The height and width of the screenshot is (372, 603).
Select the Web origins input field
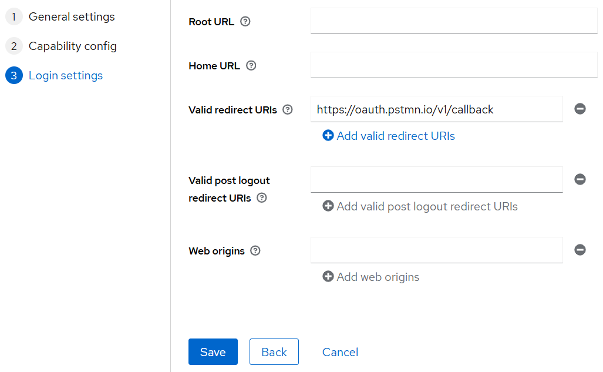(x=436, y=250)
